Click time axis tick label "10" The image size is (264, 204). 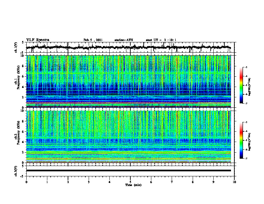pyautogui.click(x=234, y=182)
